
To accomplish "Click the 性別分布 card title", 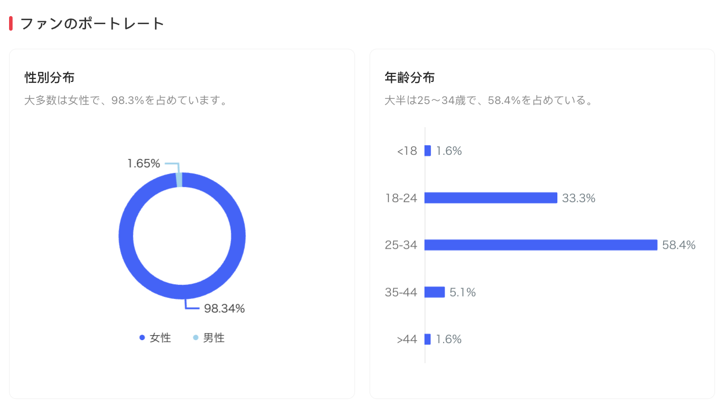I will [49, 78].
